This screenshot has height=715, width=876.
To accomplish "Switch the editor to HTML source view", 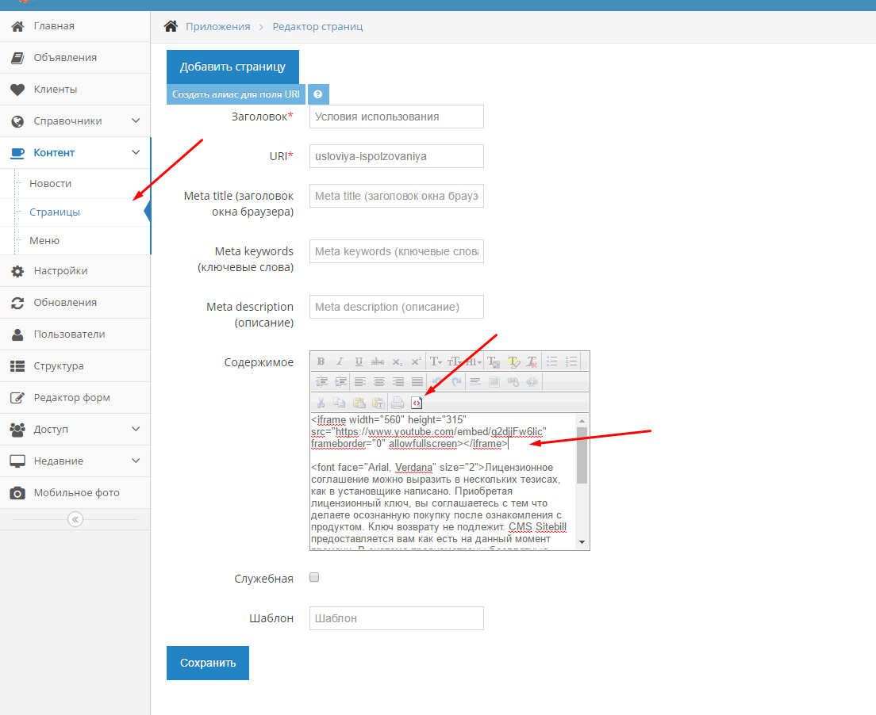I will [x=417, y=403].
